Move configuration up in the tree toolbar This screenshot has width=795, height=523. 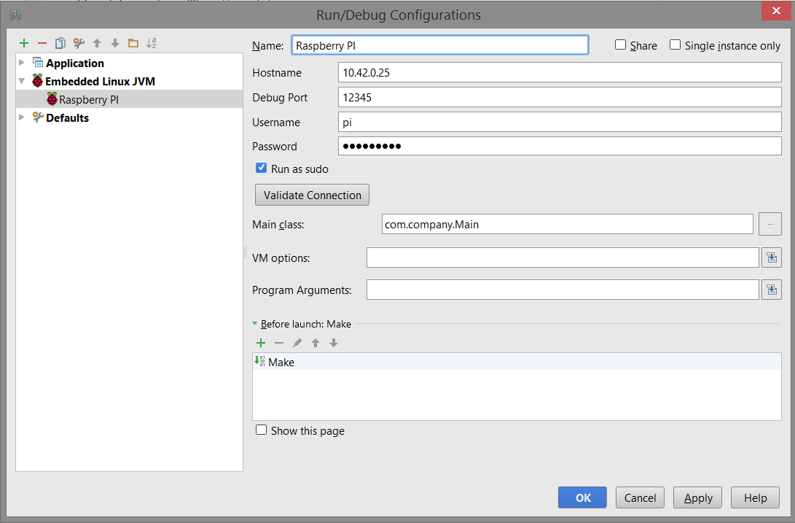[x=97, y=43]
